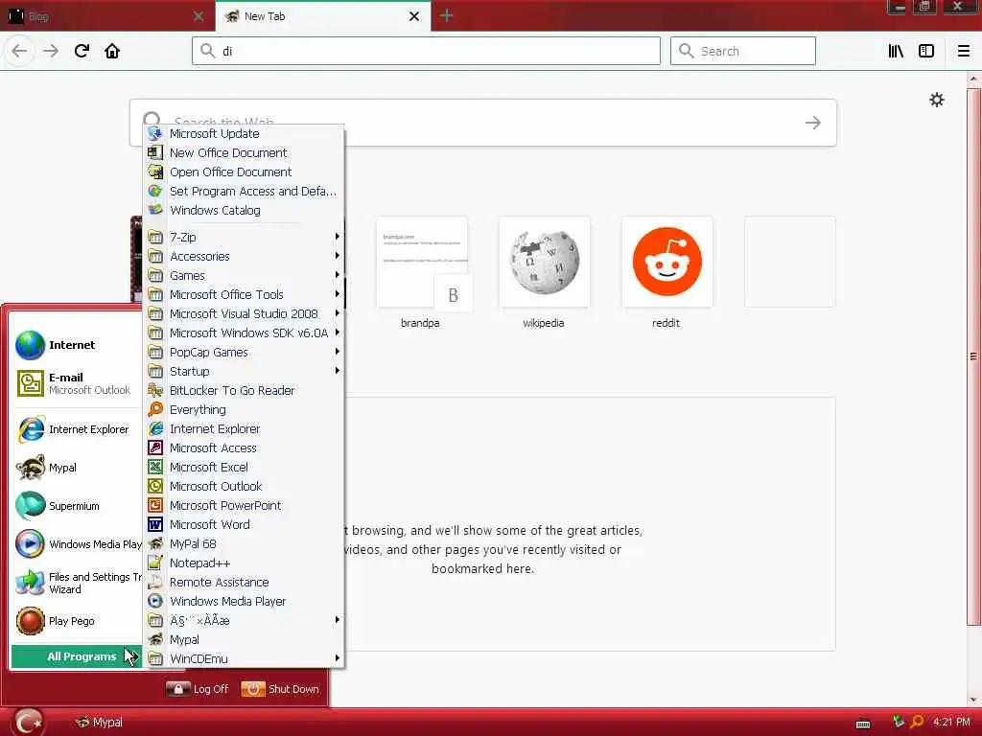Launch Microsoft Outlook from All Programs list
Viewport: 982px width, 736px height.
point(245,486)
